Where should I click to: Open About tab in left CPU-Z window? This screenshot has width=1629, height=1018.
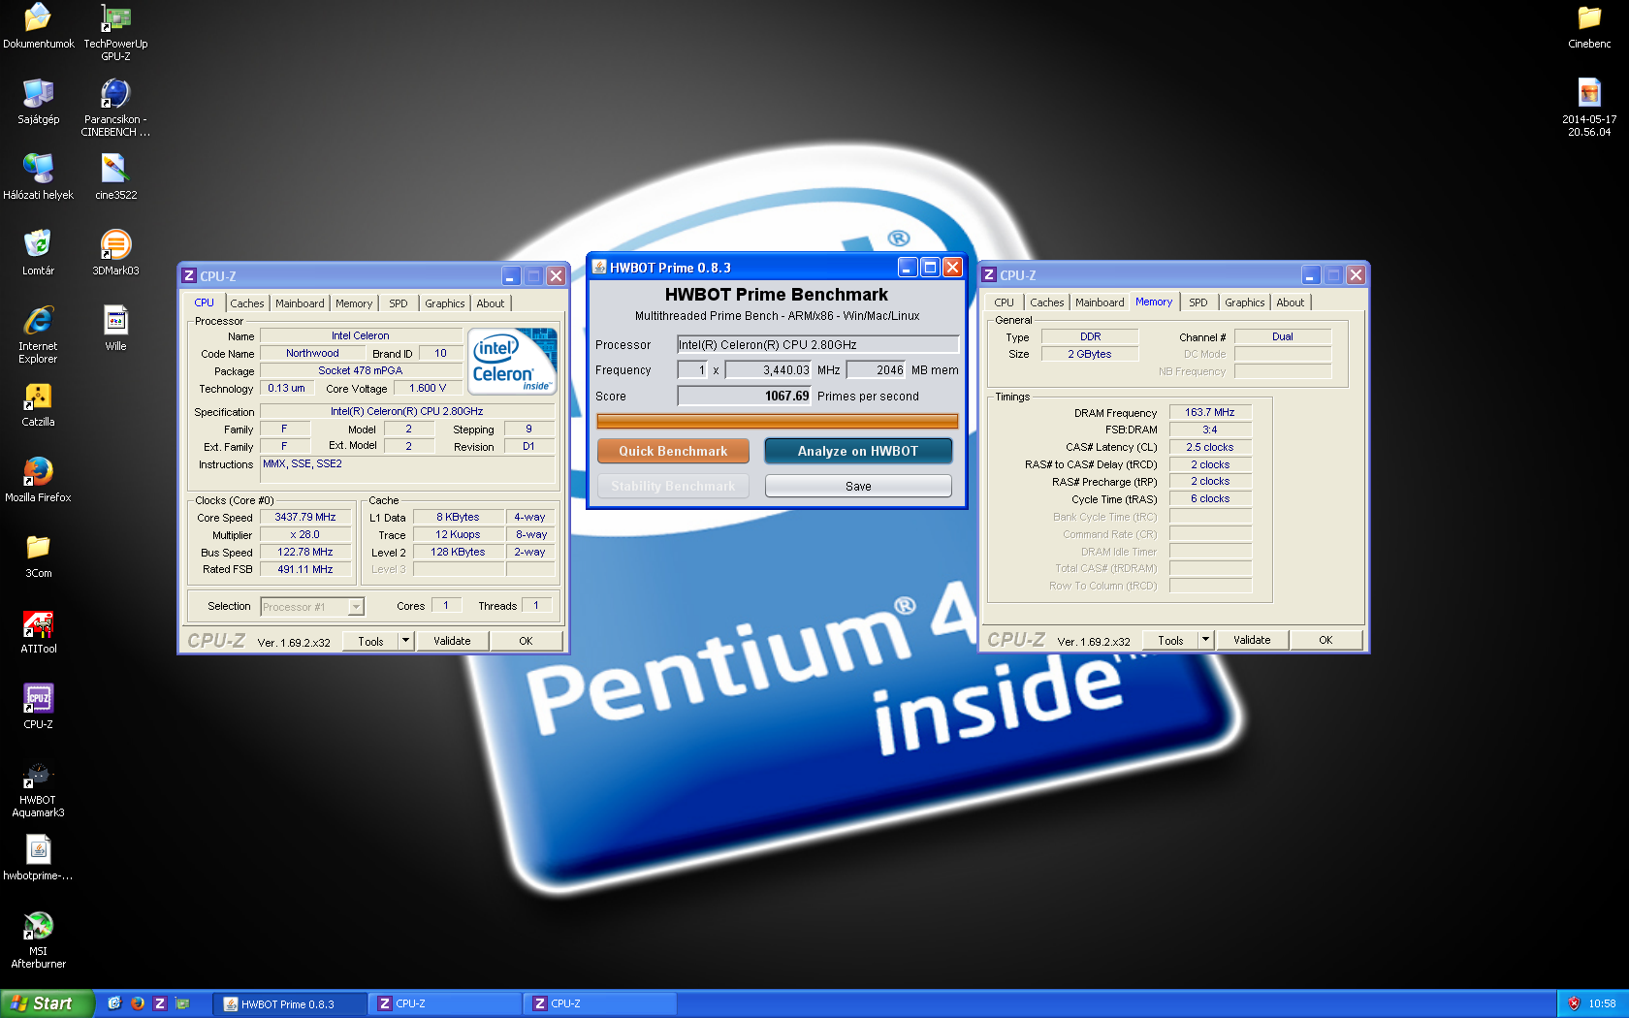tap(491, 303)
